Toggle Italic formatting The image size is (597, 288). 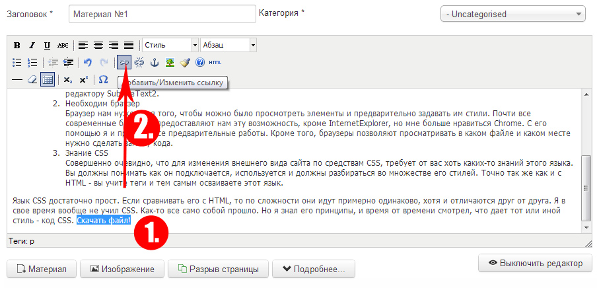(x=32, y=46)
